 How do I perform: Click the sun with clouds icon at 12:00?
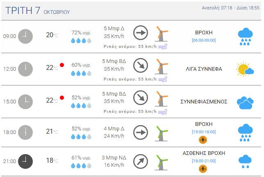244,69
